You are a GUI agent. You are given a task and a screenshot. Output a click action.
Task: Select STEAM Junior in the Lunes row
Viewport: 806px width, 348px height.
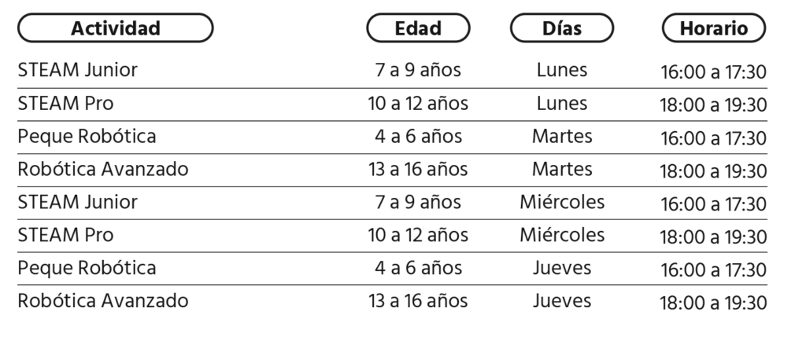[78, 70]
